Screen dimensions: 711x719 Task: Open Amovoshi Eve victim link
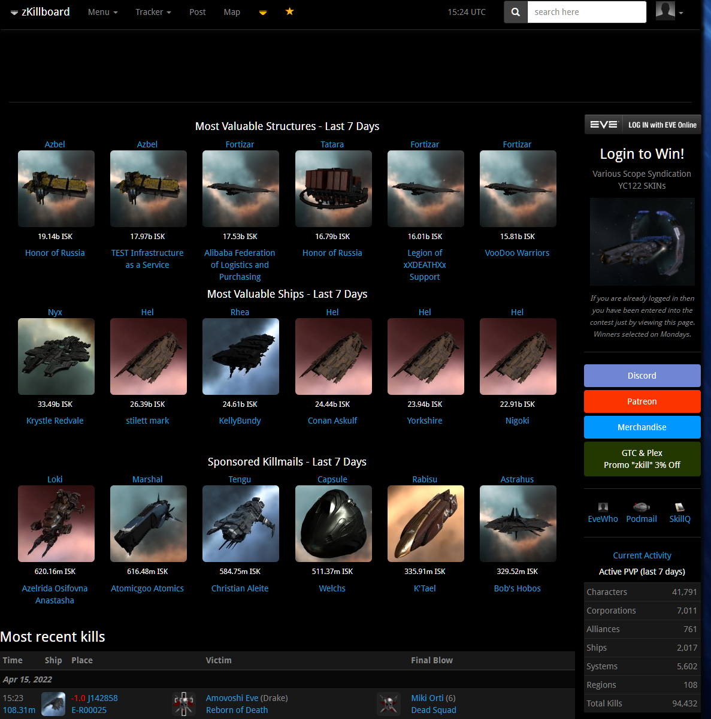click(232, 698)
